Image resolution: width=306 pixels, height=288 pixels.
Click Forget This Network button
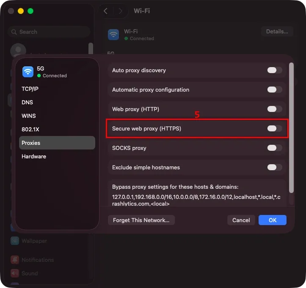[141, 220]
